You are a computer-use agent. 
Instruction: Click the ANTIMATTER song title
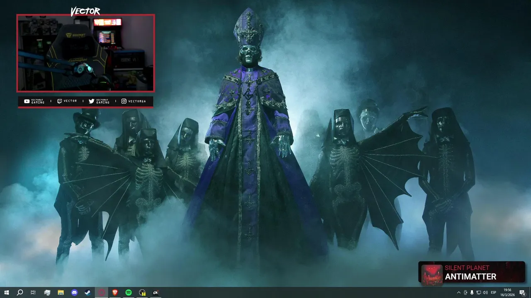tap(470, 277)
